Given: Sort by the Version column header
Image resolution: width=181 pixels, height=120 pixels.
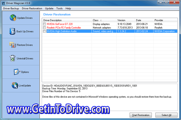Looking at the screenshot, I should [x=125, y=20].
